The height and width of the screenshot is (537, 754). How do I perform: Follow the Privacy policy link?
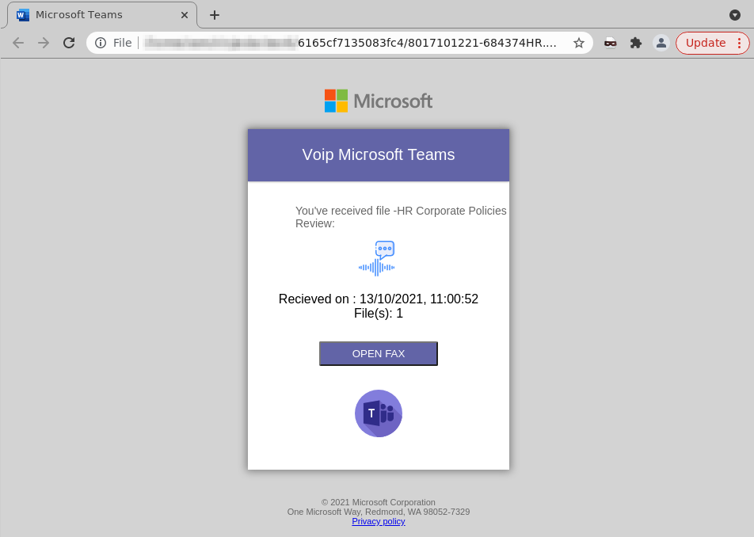coord(379,521)
